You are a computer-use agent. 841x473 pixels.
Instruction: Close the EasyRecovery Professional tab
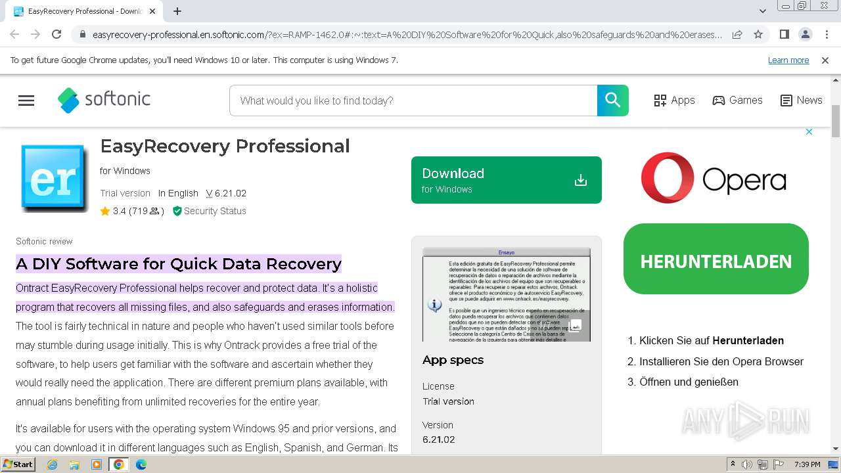(x=152, y=11)
